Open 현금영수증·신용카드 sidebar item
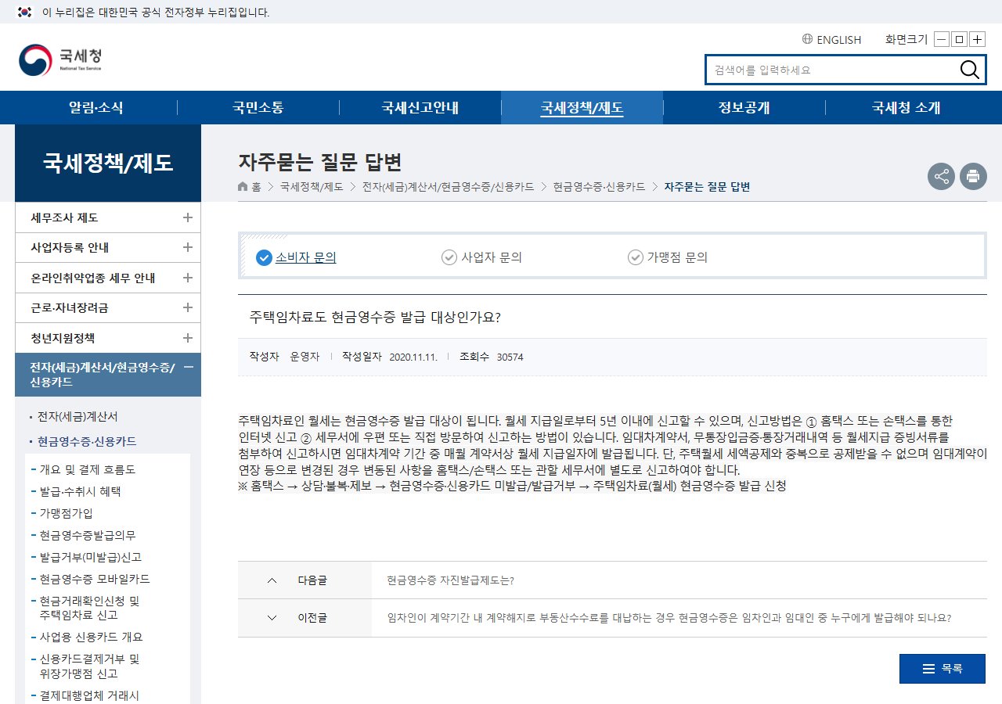Viewport: 1002px width, 704px height. pyautogui.click(x=87, y=442)
